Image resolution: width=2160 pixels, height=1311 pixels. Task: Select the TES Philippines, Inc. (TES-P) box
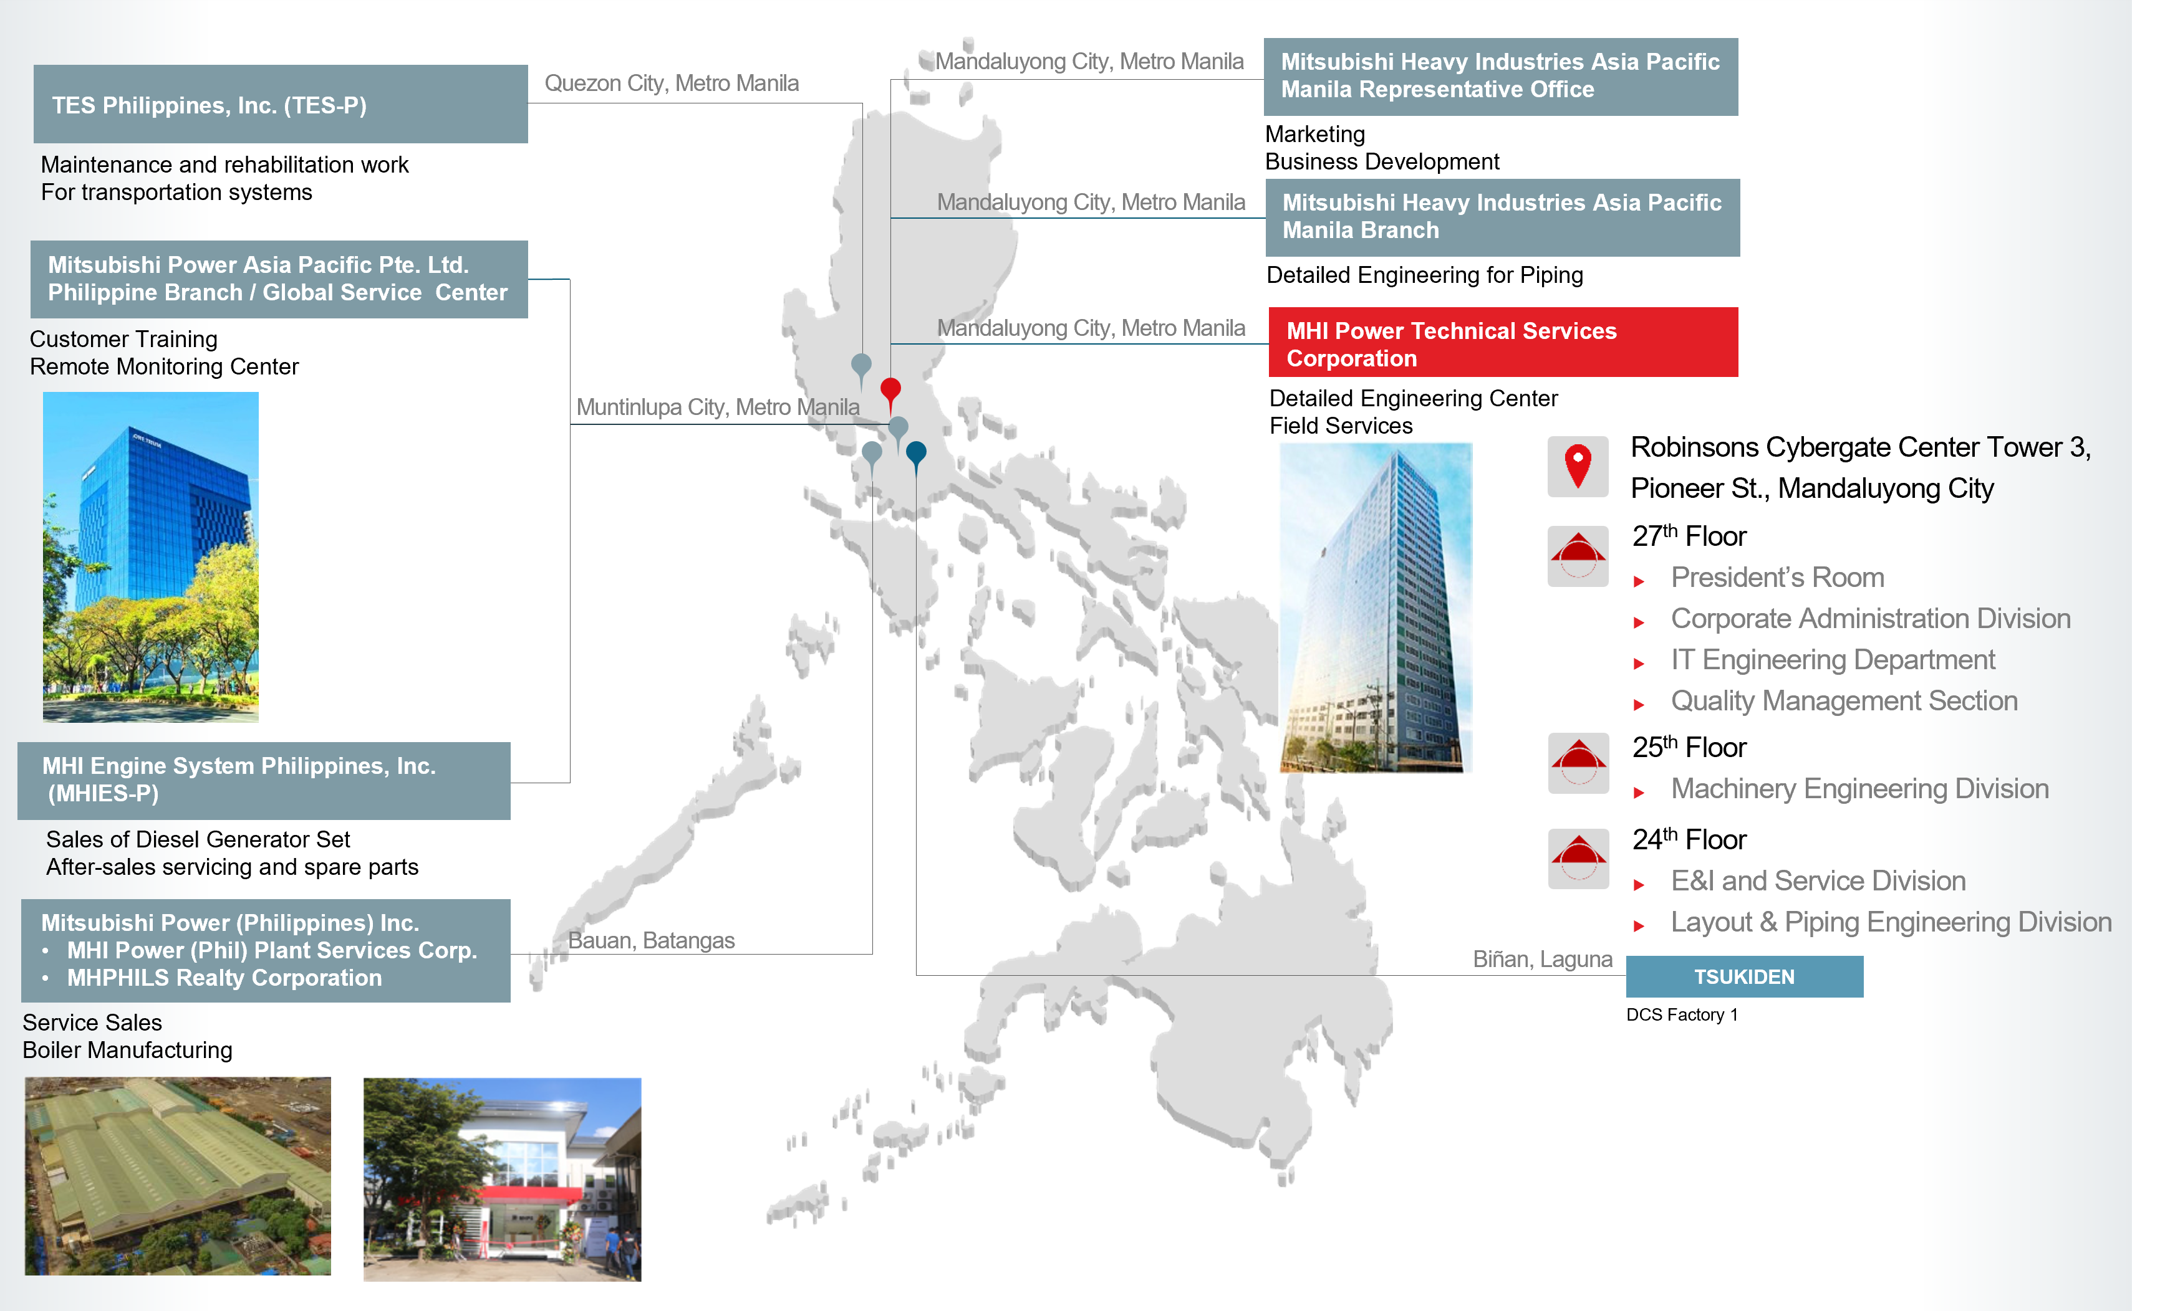pos(281,104)
